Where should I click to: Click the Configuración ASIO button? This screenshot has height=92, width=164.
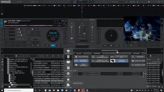(x=78, y=83)
